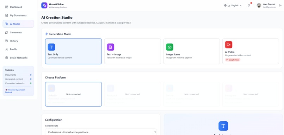Click the Configuration heading

(x=54, y=120)
